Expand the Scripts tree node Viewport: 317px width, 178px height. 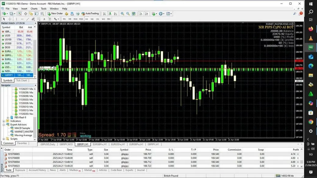coord(4,139)
